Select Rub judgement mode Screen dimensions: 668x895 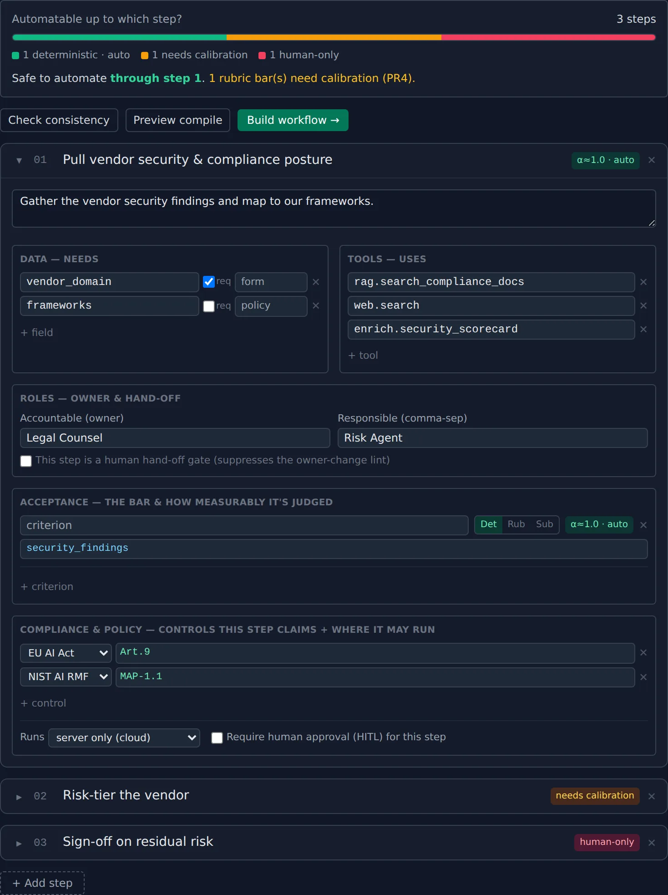516,524
